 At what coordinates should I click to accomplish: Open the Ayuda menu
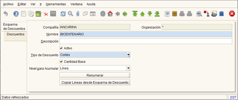tap(91, 4)
